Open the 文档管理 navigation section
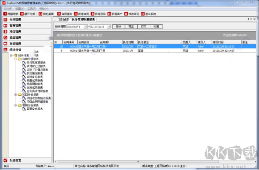 27,43
